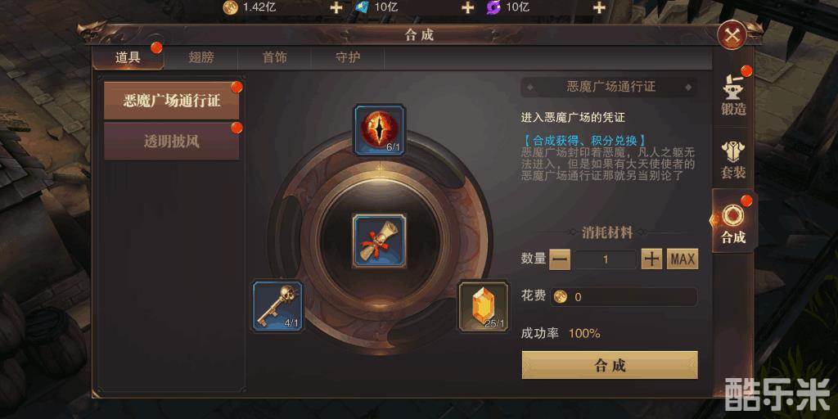Set quantity to MAX

[683, 259]
